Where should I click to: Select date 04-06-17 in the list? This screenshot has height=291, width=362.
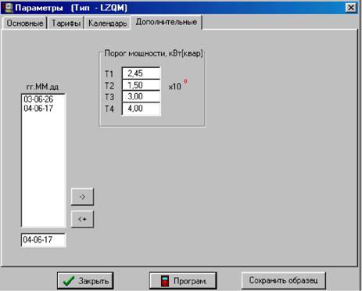(x=38, y=108)
